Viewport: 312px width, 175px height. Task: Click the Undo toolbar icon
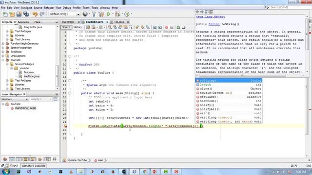click(x=35, y=14)
